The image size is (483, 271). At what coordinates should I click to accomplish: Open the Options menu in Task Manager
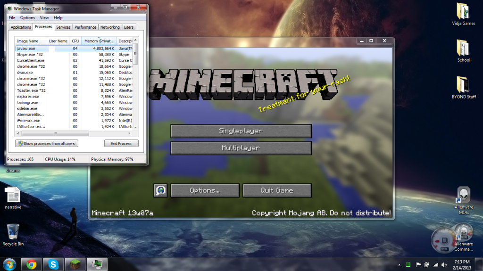tap(27, 17)
